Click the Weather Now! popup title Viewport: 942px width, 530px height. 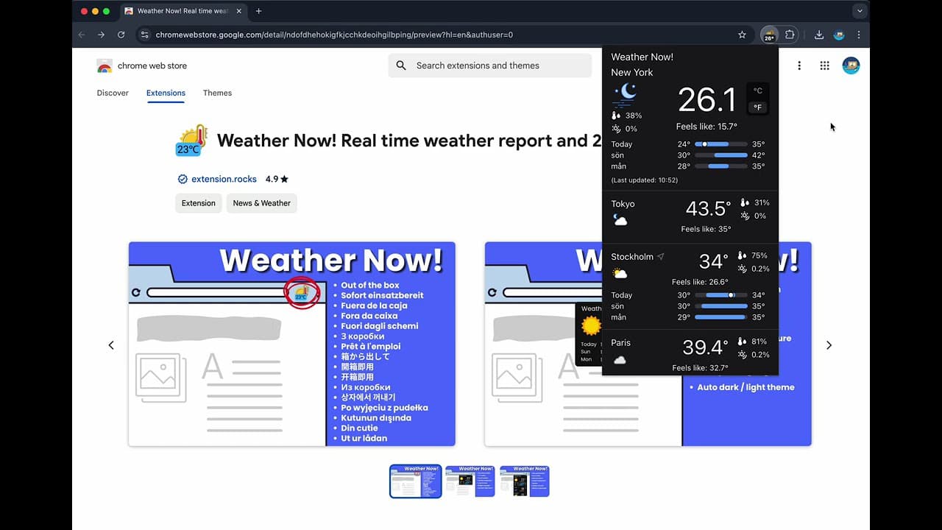coord(642,57)
